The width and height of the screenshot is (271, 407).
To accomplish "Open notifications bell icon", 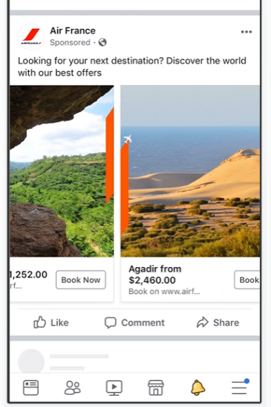I will pyautogui.click(x=198, y=388).
